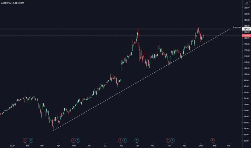251x148 pixels.
Task: Click the 85.00 price axis label
Action: click(246, 93)
